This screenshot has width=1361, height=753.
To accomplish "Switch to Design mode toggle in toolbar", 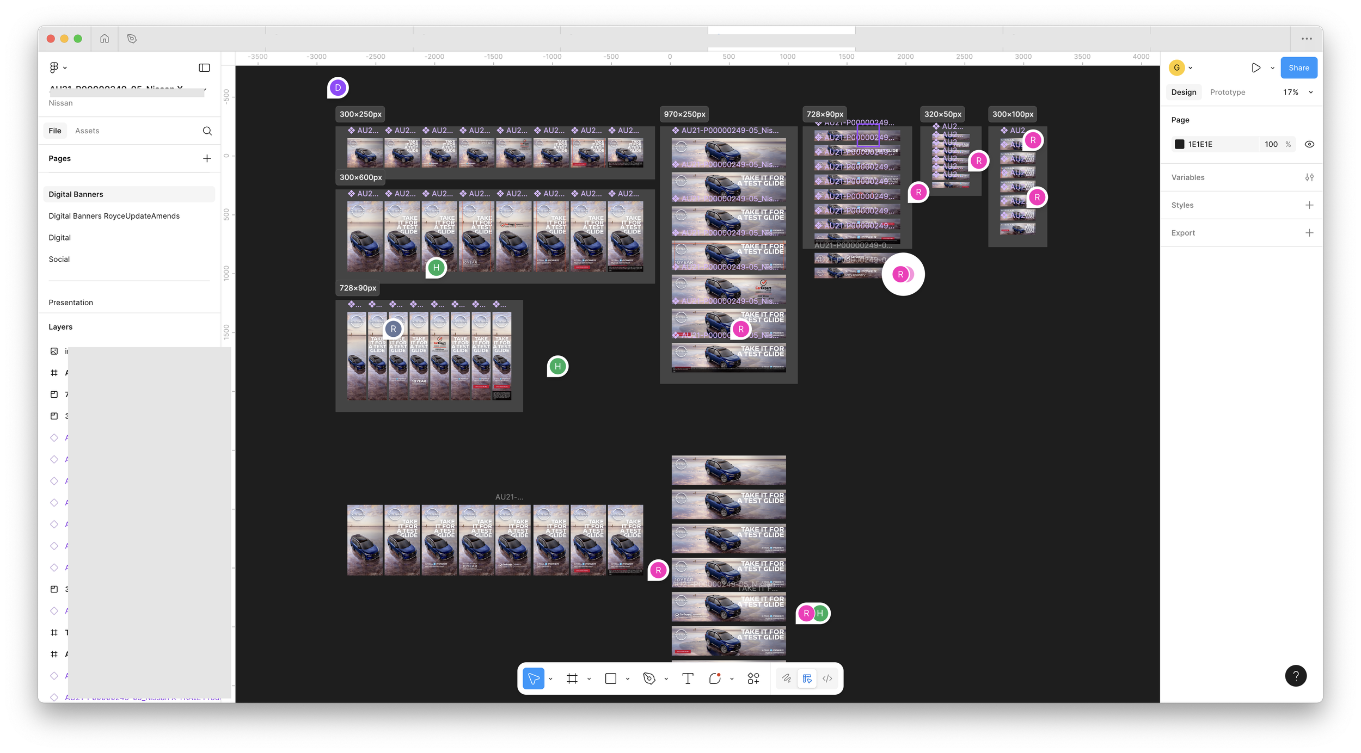I will (807, 678).
